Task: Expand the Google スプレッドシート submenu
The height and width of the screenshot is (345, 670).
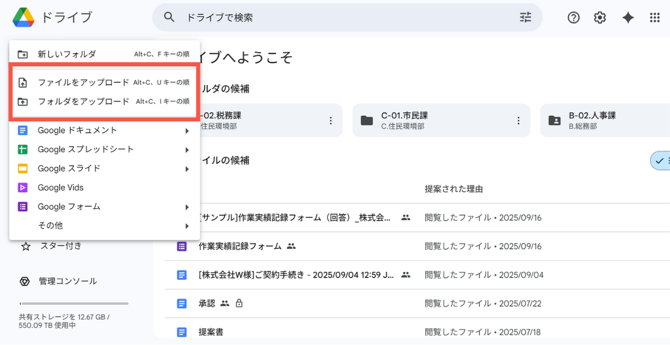Action: pyautogui.click(x=187, y=149)
